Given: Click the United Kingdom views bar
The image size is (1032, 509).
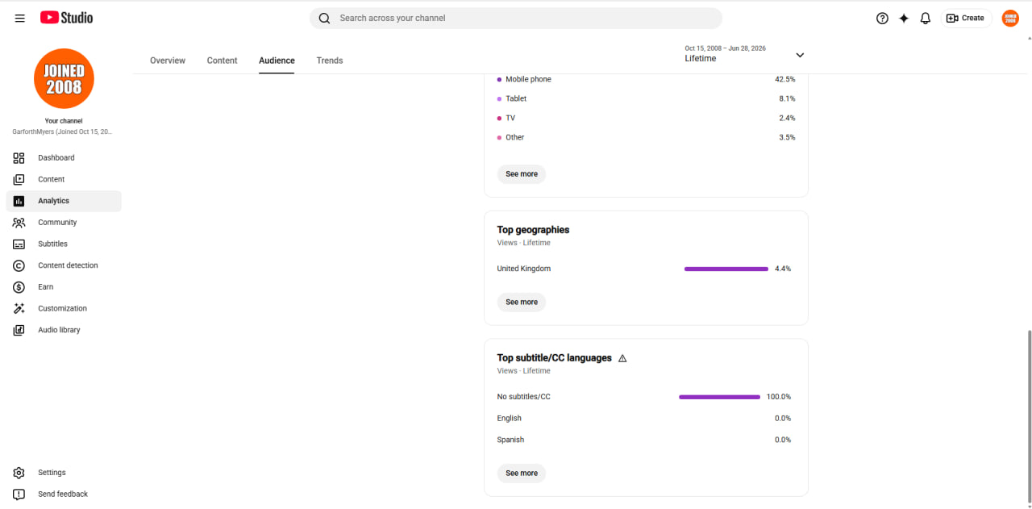Looking at the screenshot, I should 726,269.
